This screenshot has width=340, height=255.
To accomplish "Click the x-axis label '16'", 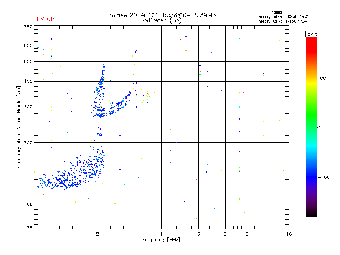I will pos(289,234).
